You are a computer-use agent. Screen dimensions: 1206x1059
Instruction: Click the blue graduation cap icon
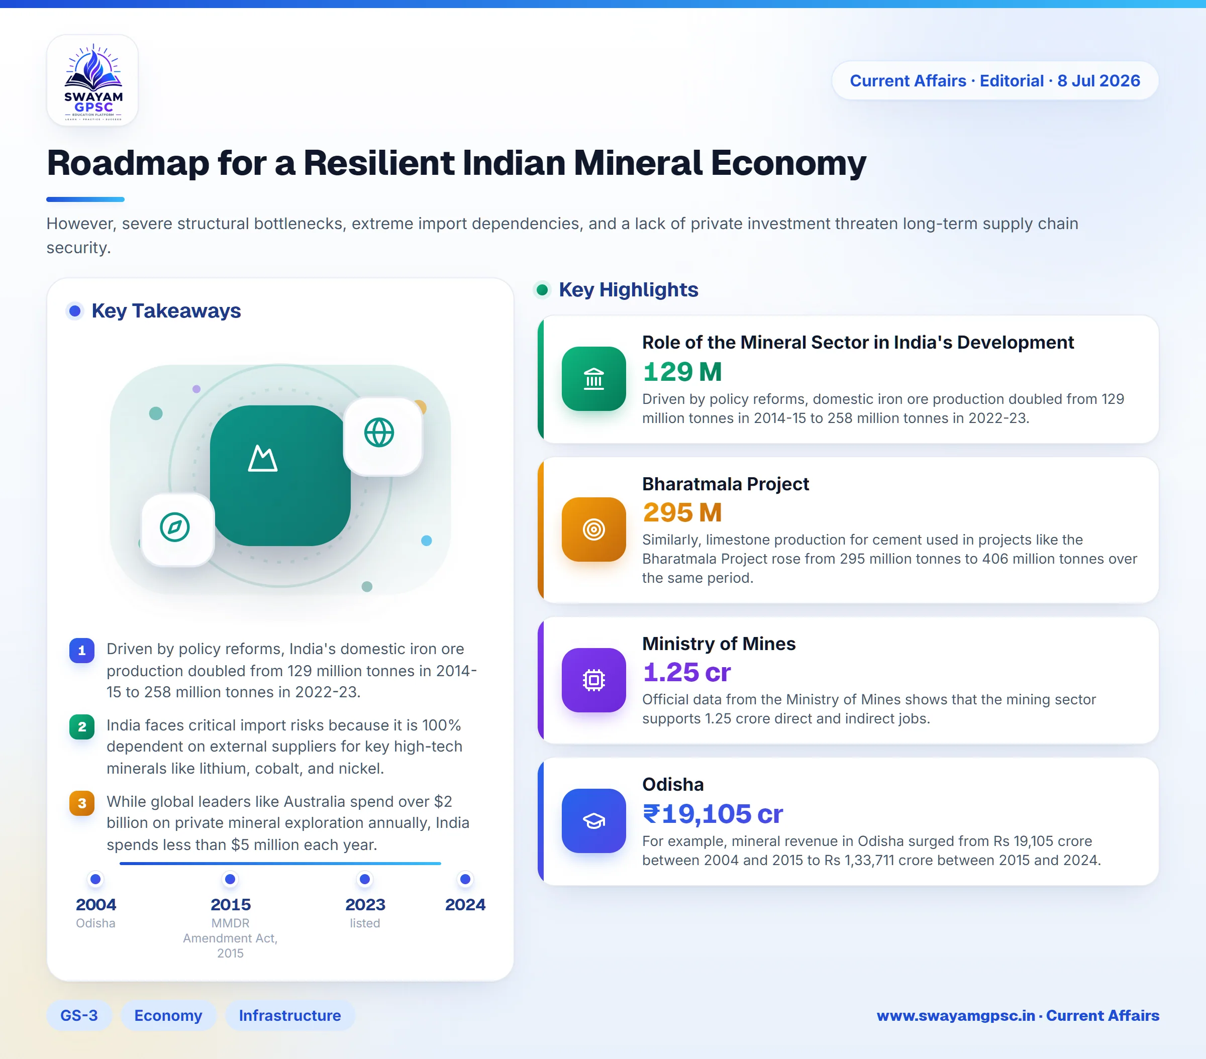coord(593,821)
